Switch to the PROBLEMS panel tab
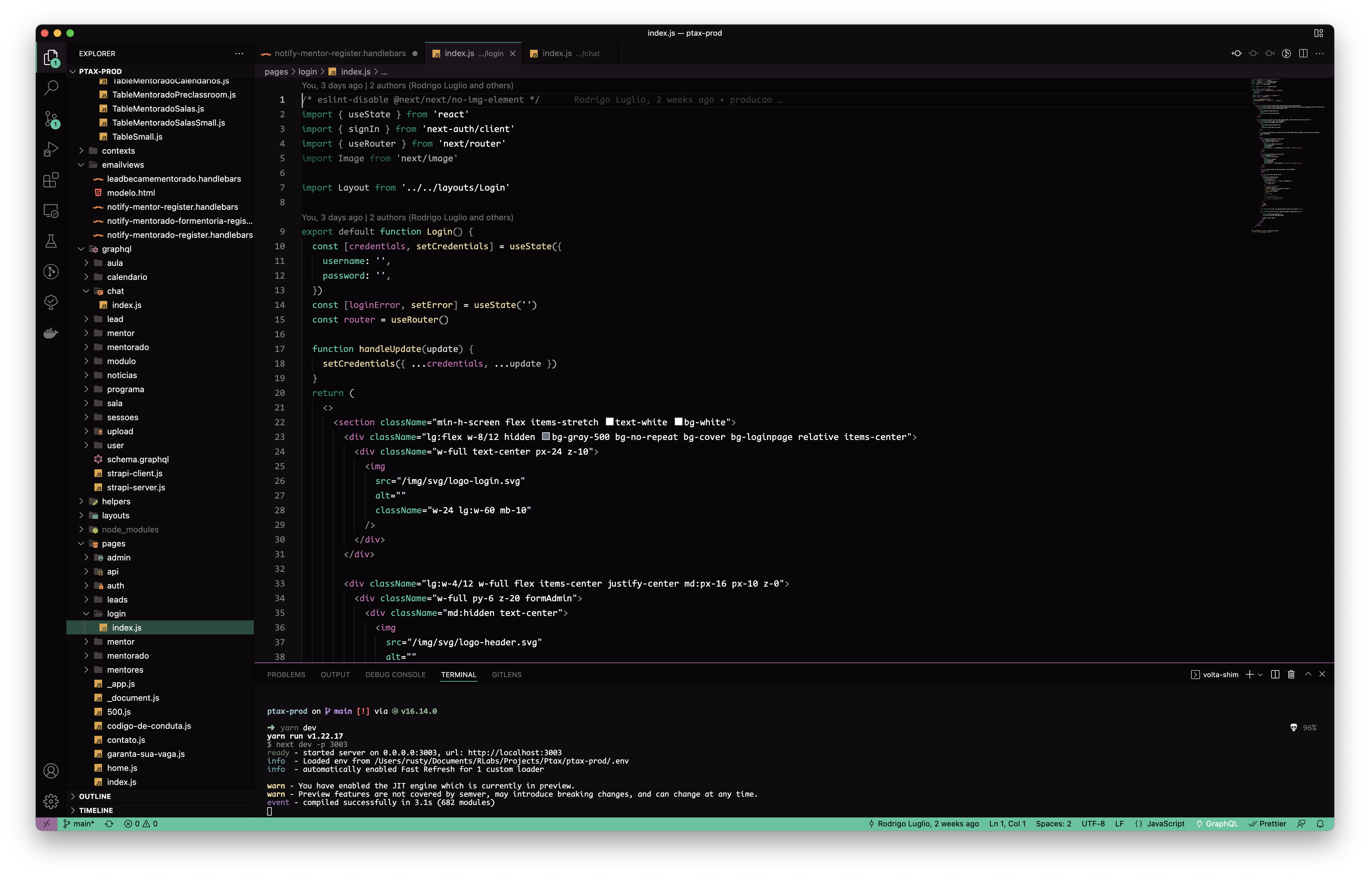1370x878 pixels. point(286,675)
